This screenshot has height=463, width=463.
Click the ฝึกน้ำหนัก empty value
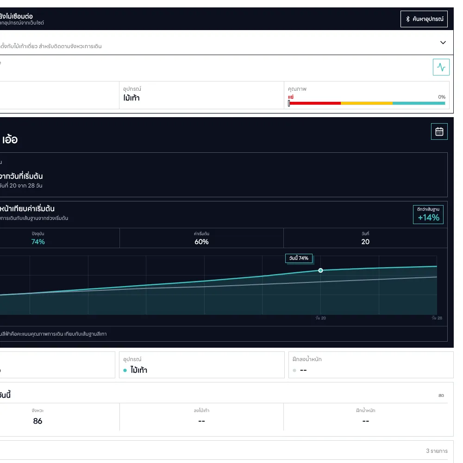[x=366, y=421]
